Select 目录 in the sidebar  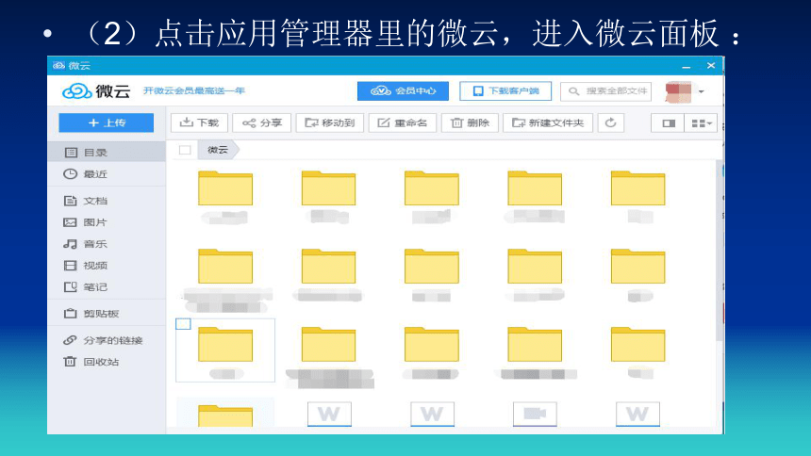107,152
